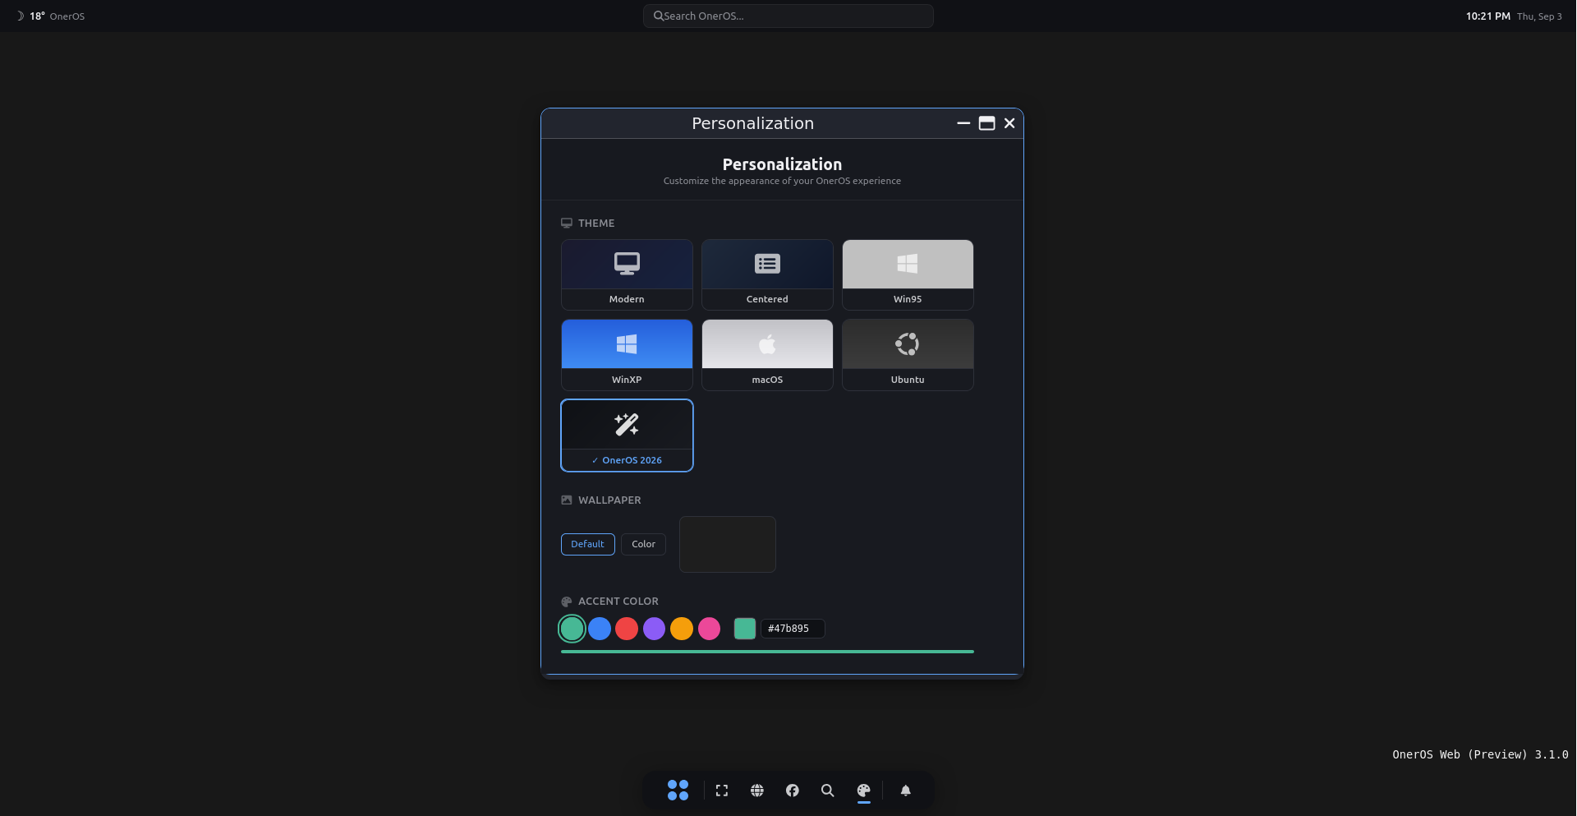This screenshot has width=1577, height=816.
Task: Open notifications bell in the dock
Action: pyautogui.click(x=906, y=791)
